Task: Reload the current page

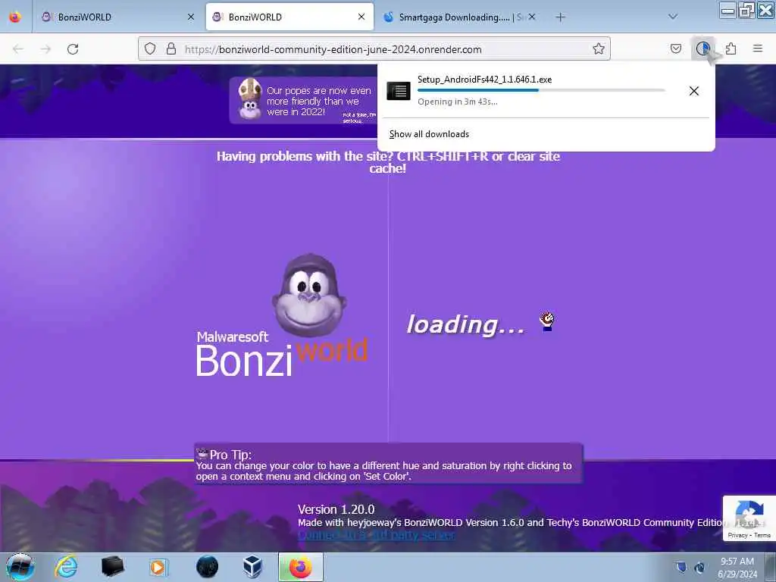Action: 73,49
